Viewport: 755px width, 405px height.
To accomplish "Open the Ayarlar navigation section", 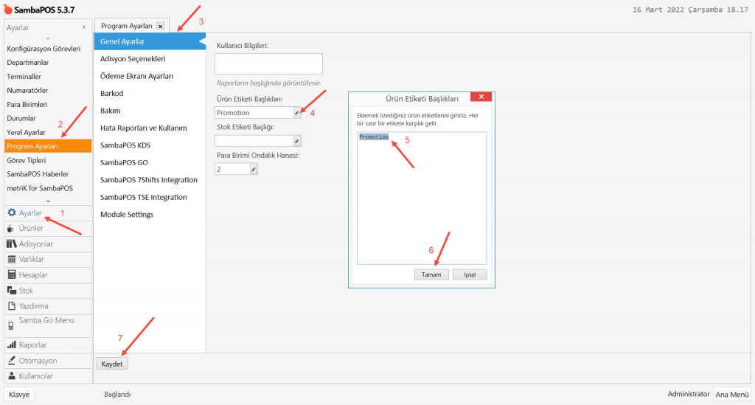I will pyautogui.click(x=48, y=213).
